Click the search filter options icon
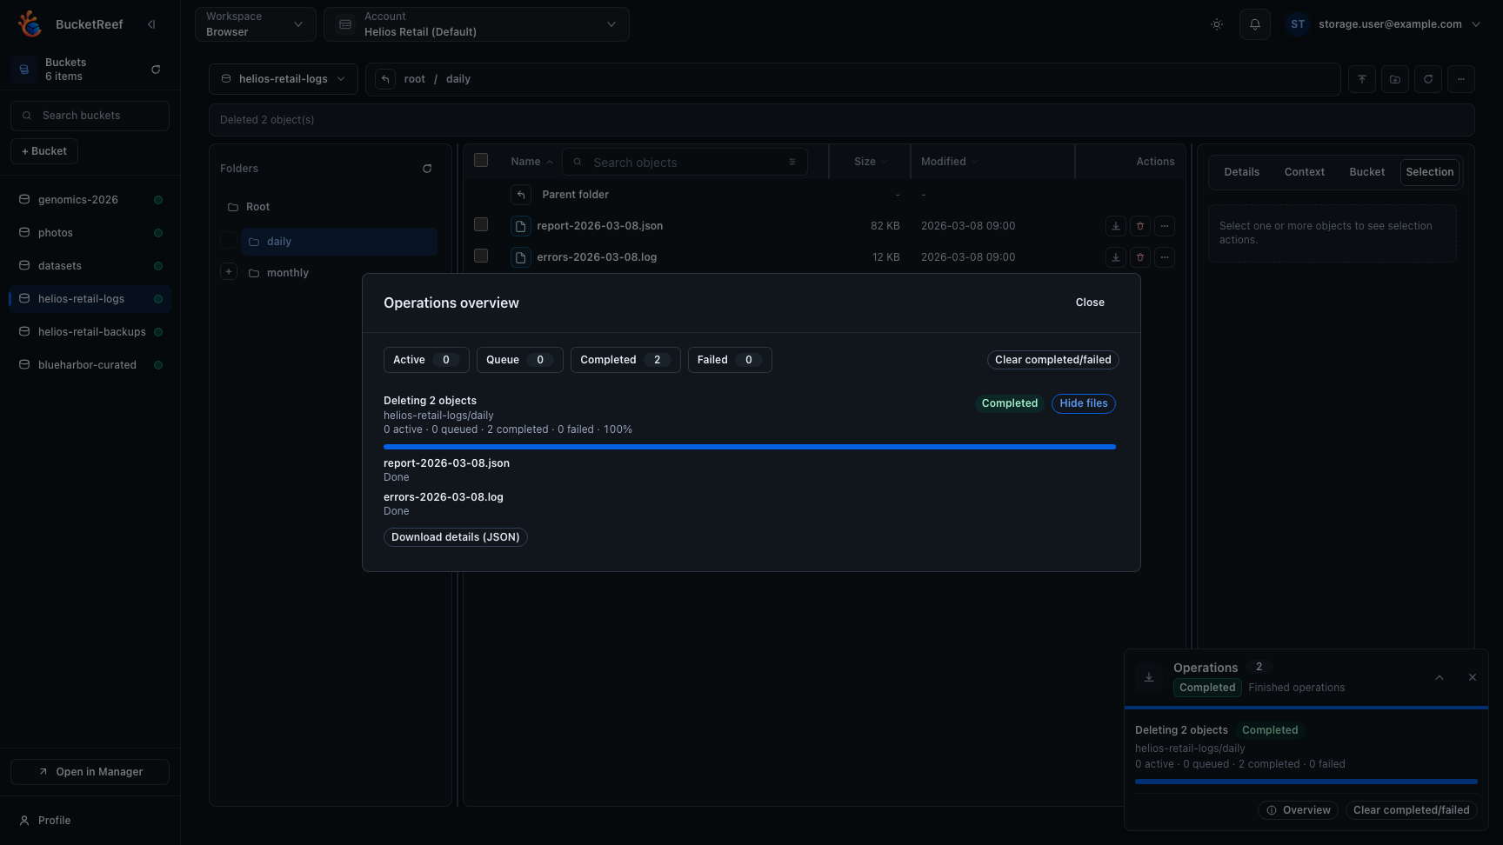1503x845 pixels. (792, 162)
